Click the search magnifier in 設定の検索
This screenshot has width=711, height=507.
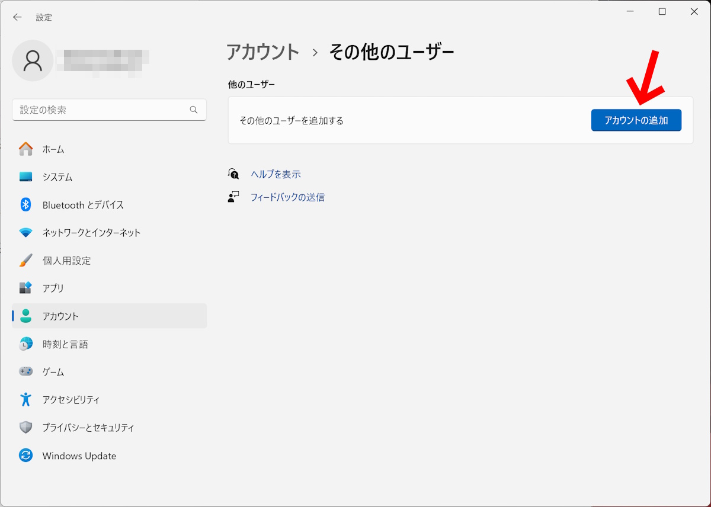(x=194, y=110)
